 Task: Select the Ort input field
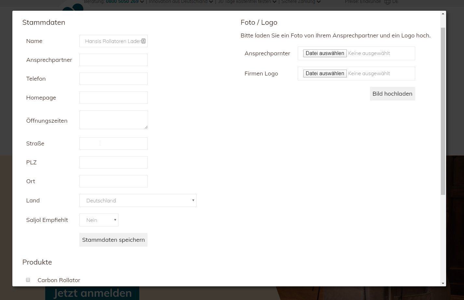click(113, 181)
